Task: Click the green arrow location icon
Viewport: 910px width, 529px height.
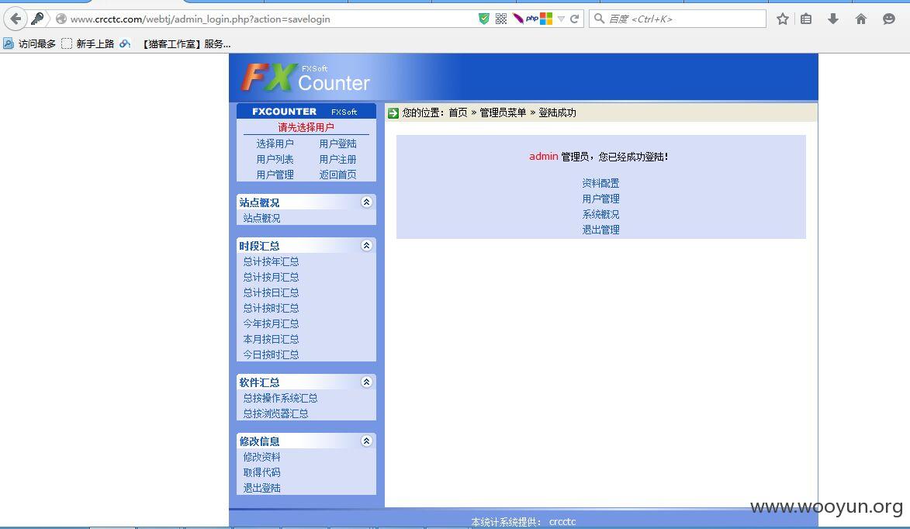Action: point(393,112)
